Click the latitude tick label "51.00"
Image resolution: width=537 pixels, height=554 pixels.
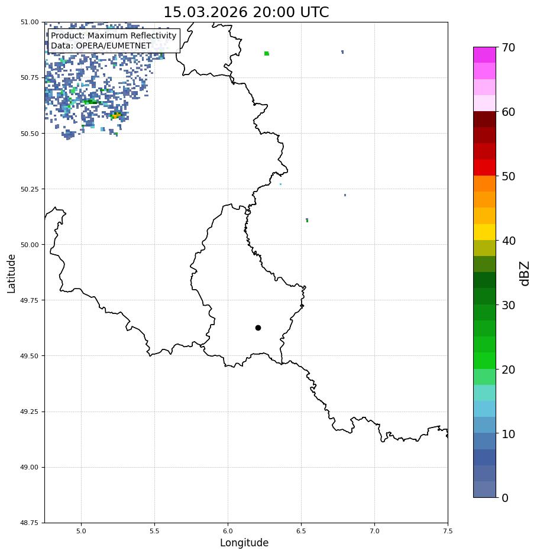(x=30, y=22)
